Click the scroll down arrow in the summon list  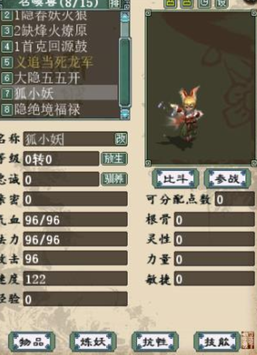coord(125,114)
